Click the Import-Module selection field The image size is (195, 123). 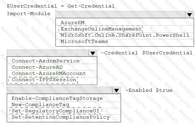120,15
